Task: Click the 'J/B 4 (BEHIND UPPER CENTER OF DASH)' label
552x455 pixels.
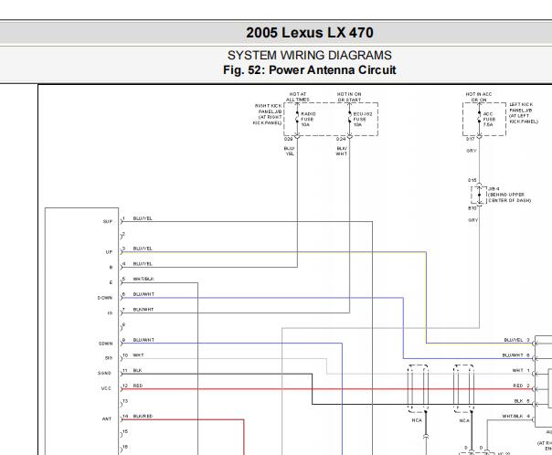Action: click(x=509, y=195)
